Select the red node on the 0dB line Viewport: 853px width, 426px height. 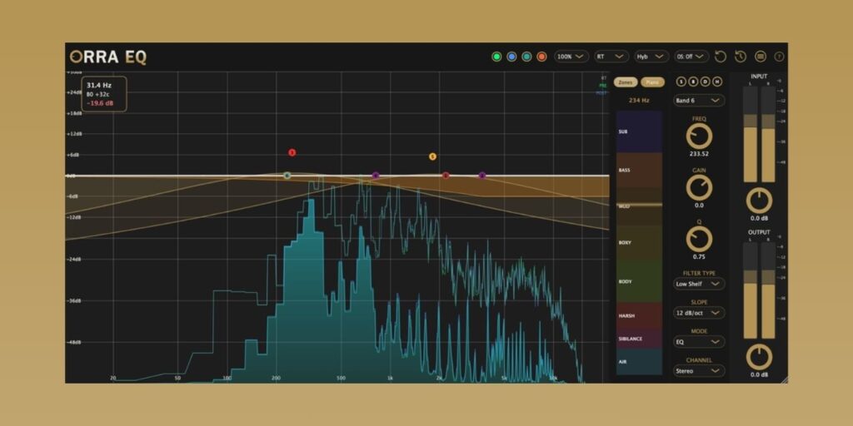(x=446, y=175)
